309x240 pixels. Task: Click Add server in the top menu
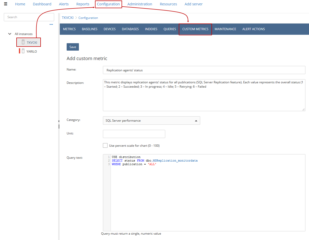[193, 4]
